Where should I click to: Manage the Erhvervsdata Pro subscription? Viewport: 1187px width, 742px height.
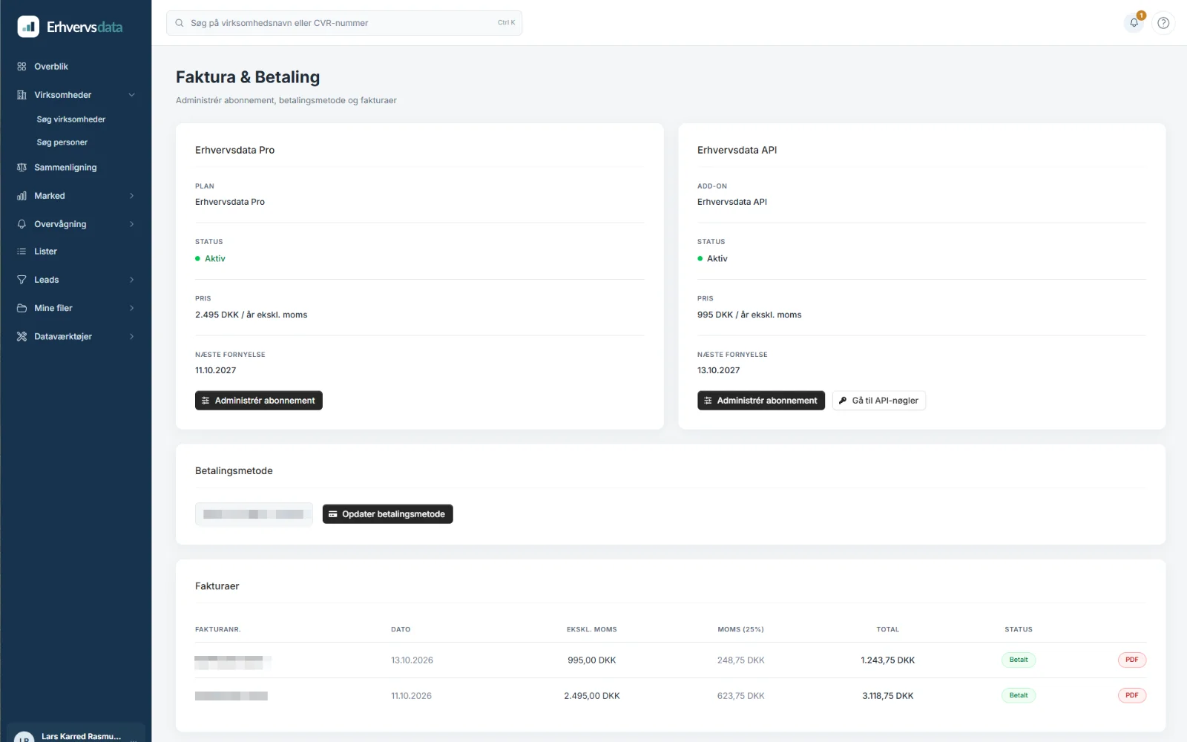click(259, 401)
